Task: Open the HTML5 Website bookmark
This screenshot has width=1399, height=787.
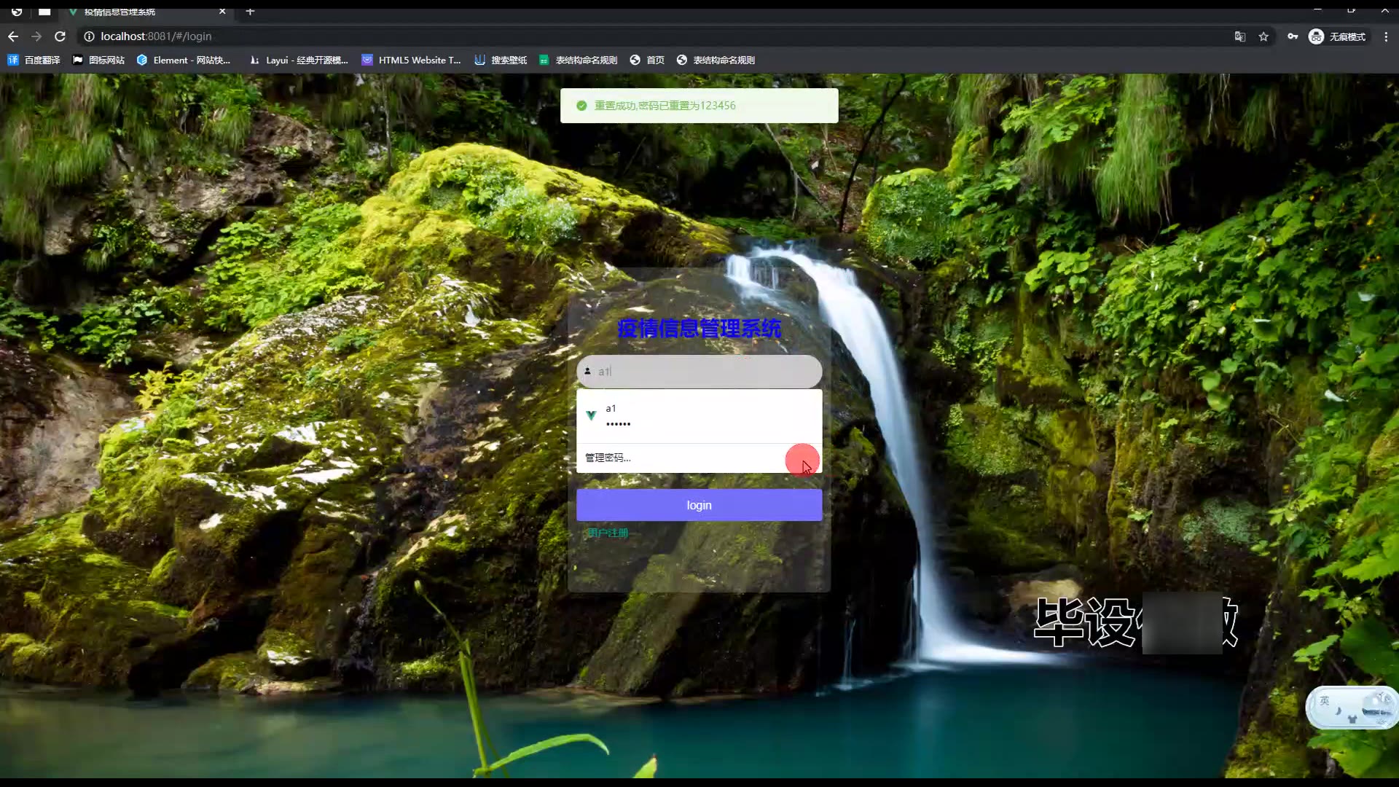Action: [x=412, y=60]
